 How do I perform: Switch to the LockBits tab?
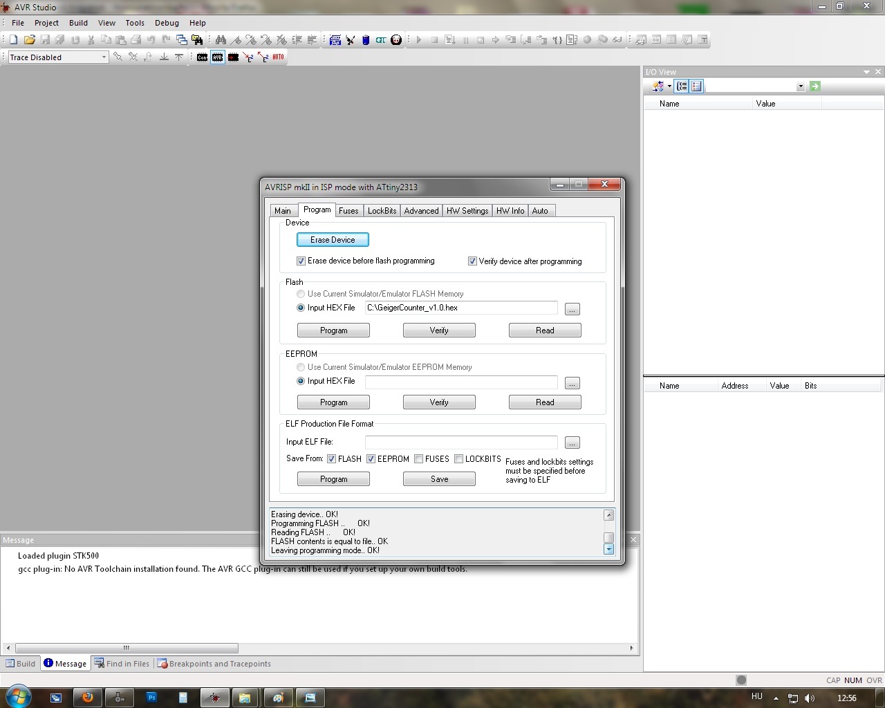[382, 211]
